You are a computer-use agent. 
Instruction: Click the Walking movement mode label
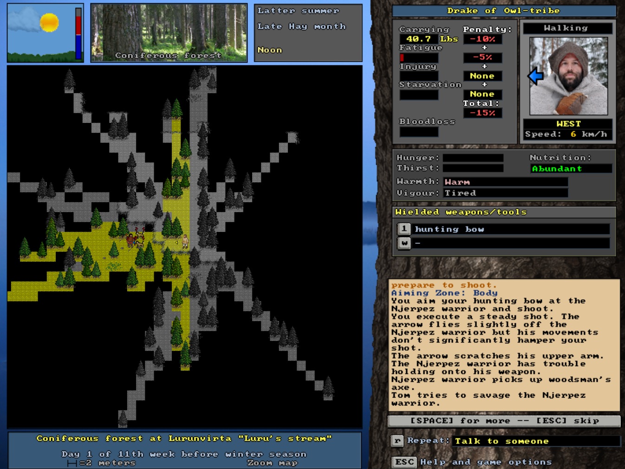pos(567,28)
